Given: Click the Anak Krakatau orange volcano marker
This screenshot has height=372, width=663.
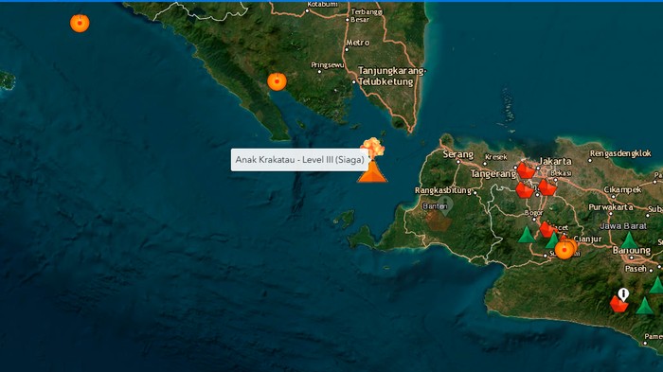Looking at the screenshot, I should (372, 172).
